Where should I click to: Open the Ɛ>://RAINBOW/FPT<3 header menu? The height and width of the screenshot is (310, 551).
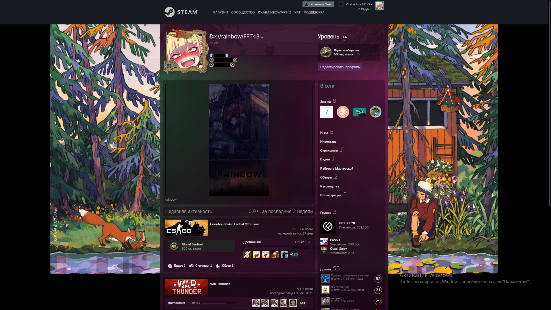tap(274, 12)
